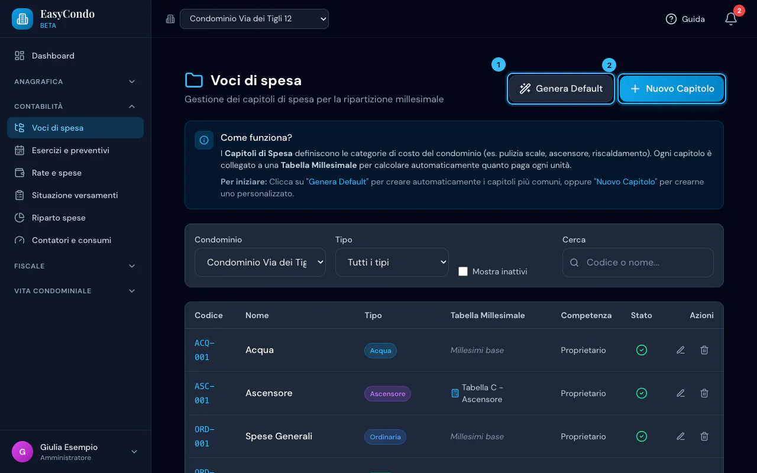Enable the Mostra inattivi checkbox
The height and width of the screenshot is (473, 757).
click(x=463, y=271)
